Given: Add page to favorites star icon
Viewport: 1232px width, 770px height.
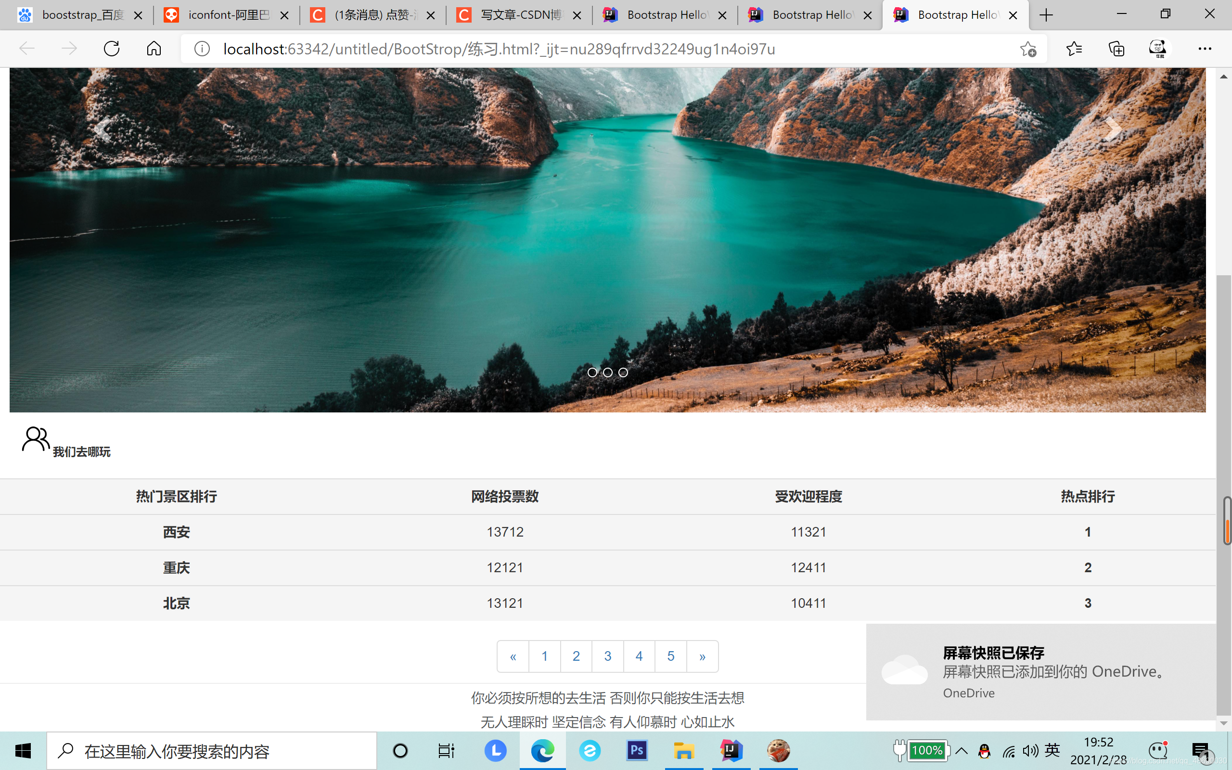Looking at the screenshot, I should 1028,49.
